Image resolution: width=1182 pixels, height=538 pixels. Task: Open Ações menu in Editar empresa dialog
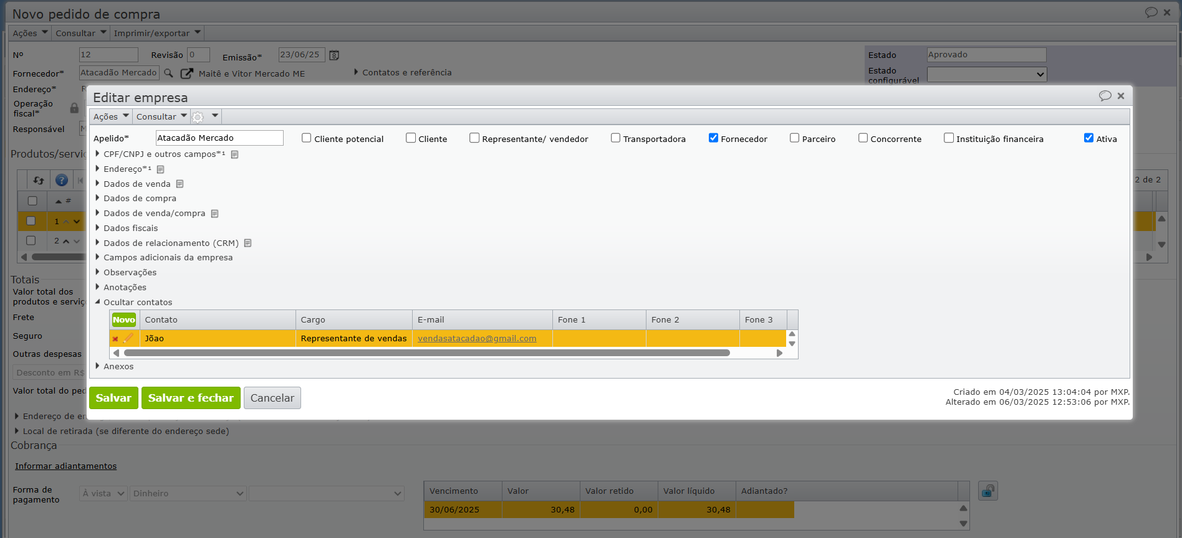tap(111, 116)
